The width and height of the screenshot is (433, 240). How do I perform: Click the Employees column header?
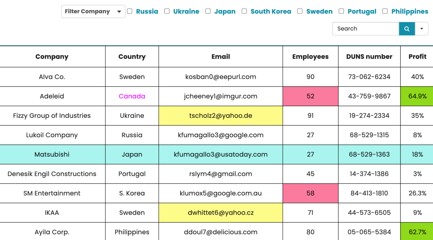click(x=310, y=57)
